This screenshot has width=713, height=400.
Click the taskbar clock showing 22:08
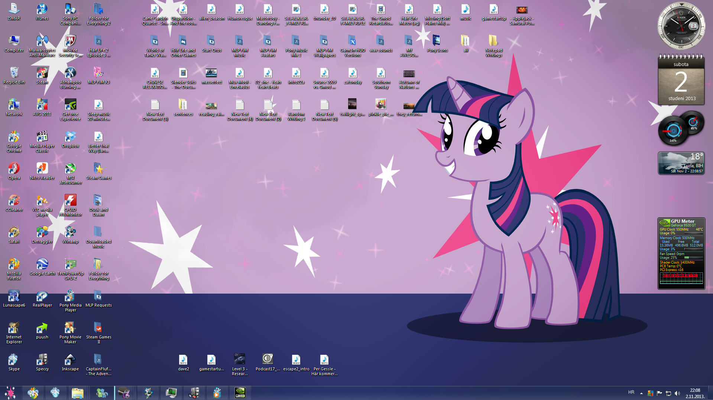(x=695, y=393)
